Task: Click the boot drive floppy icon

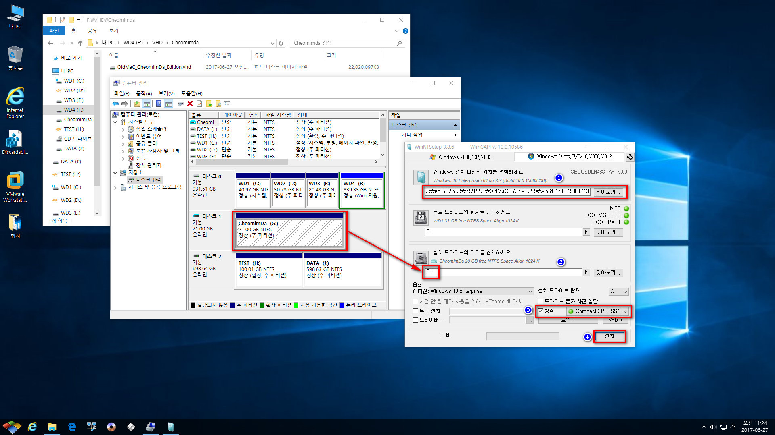Action: 421,217
